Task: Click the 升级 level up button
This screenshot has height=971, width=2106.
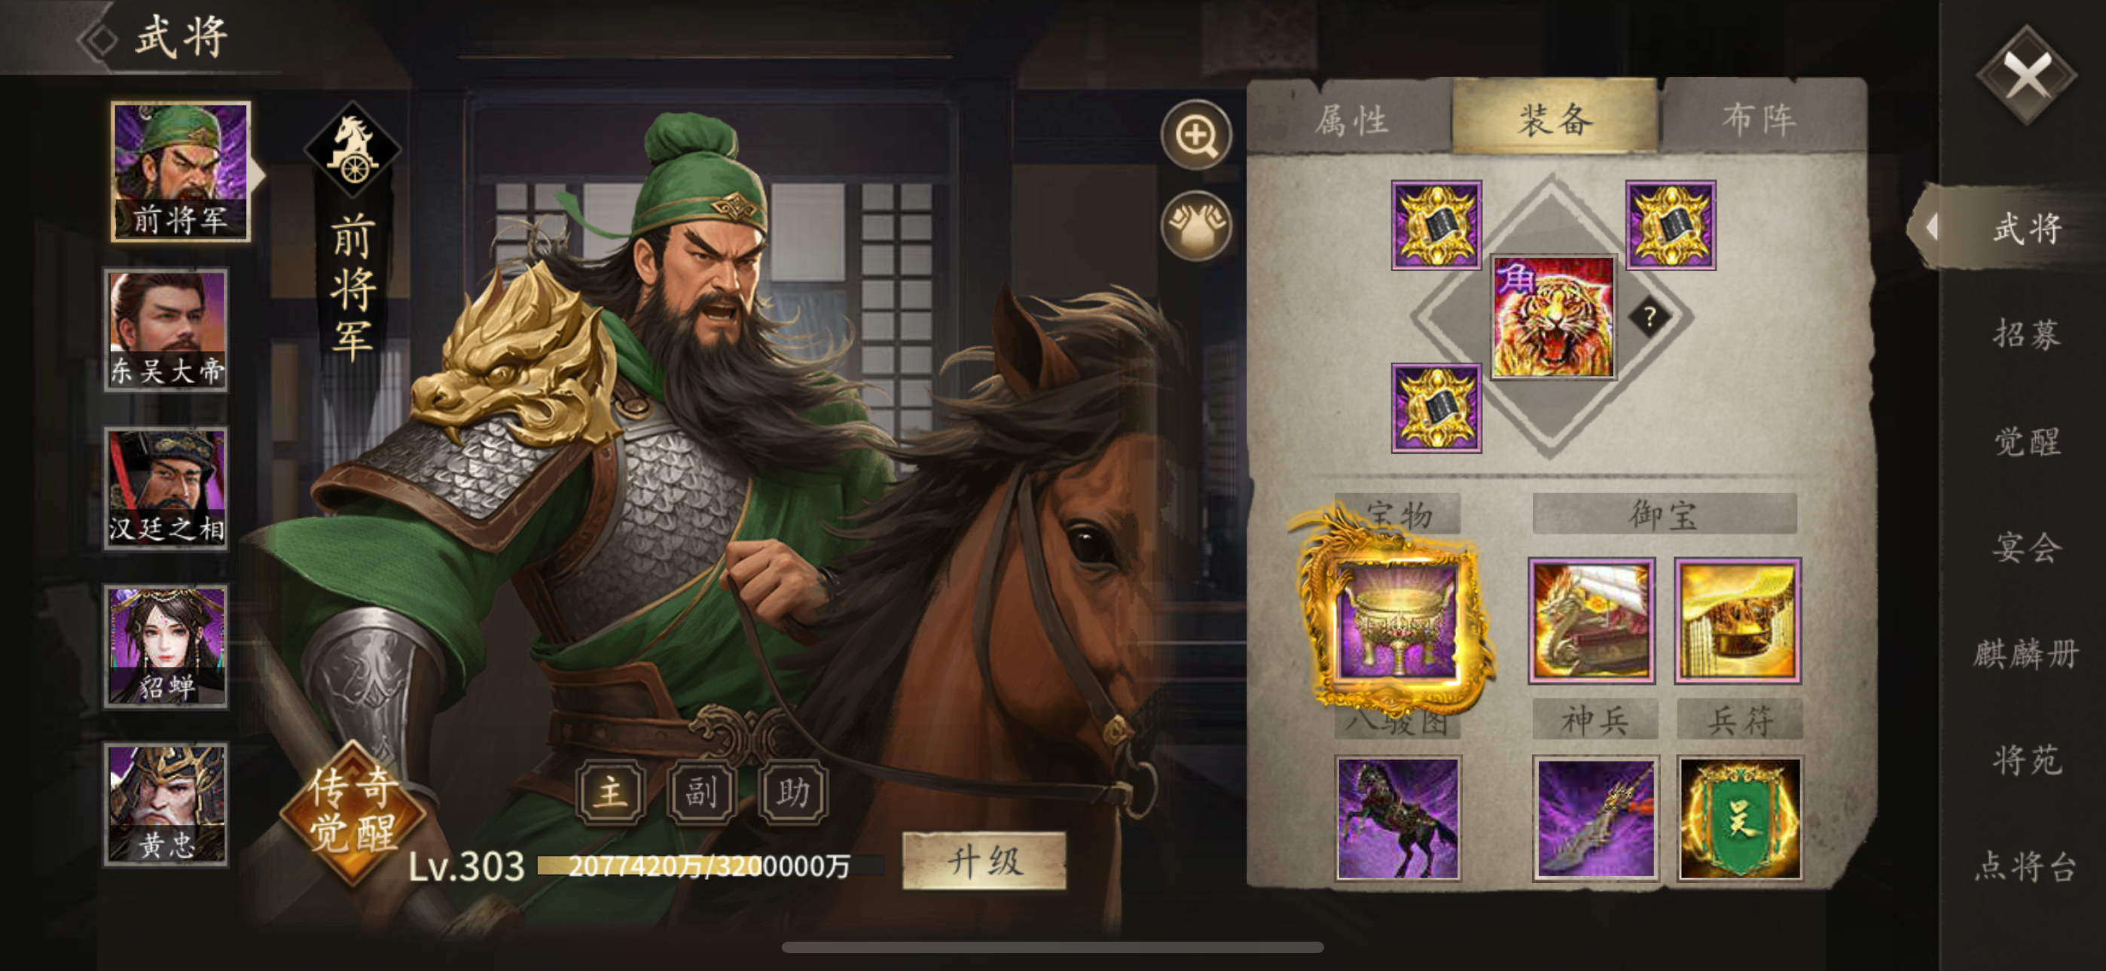Action: point(984,860)
